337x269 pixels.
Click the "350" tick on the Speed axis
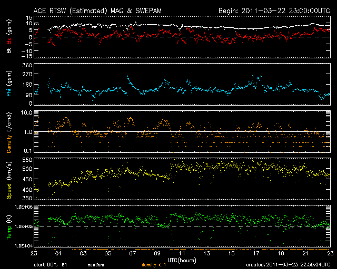tap(27, 198)
